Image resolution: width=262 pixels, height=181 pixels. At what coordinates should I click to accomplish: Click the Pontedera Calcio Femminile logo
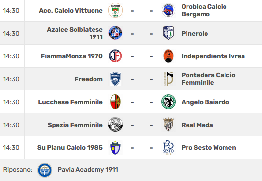pyautogui.click(x=168, y=79)
